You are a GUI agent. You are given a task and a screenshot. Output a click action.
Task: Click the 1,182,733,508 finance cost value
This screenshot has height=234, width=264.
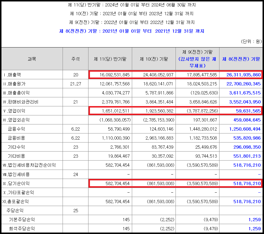pos(203,138)
